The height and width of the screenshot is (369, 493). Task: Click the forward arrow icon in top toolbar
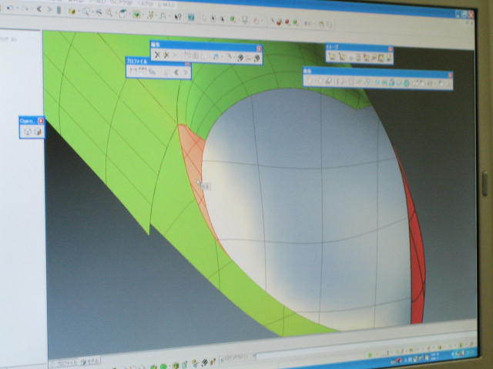click(49, 9)
